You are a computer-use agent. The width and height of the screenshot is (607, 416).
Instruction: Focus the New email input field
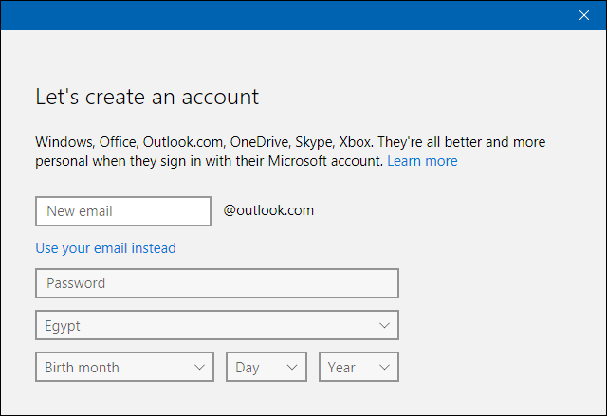point(123,211)
